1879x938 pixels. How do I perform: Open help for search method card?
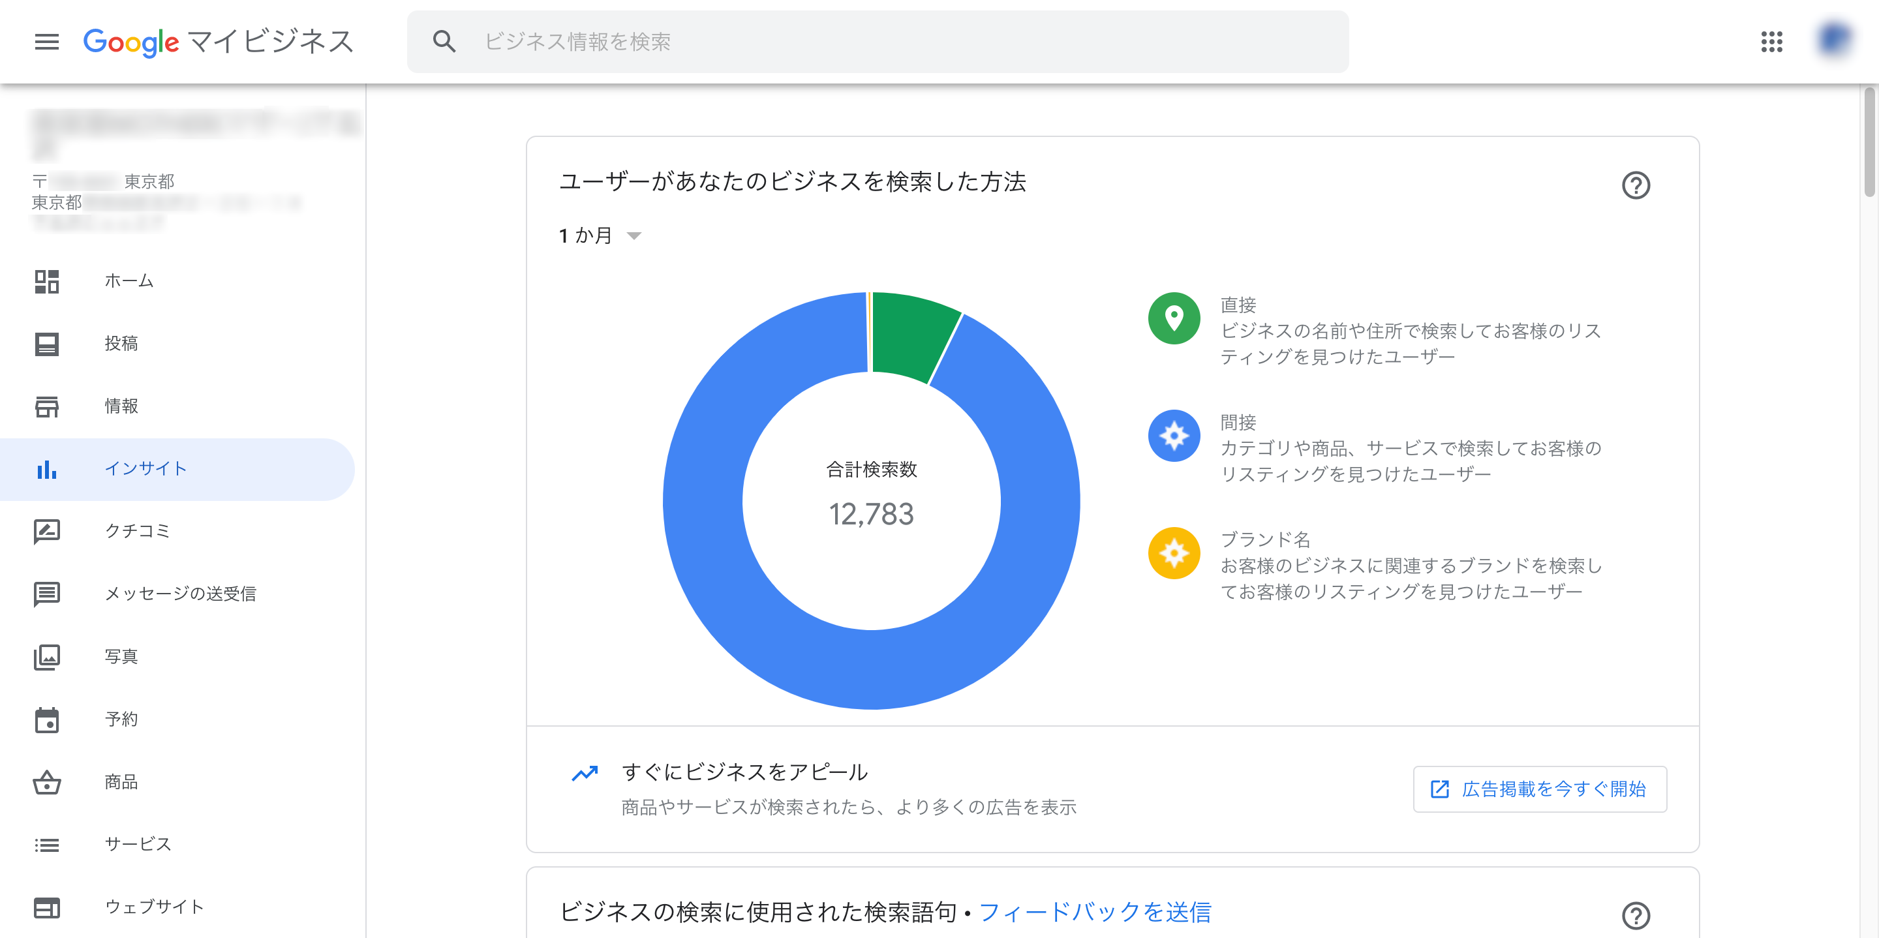(1636, 185)
